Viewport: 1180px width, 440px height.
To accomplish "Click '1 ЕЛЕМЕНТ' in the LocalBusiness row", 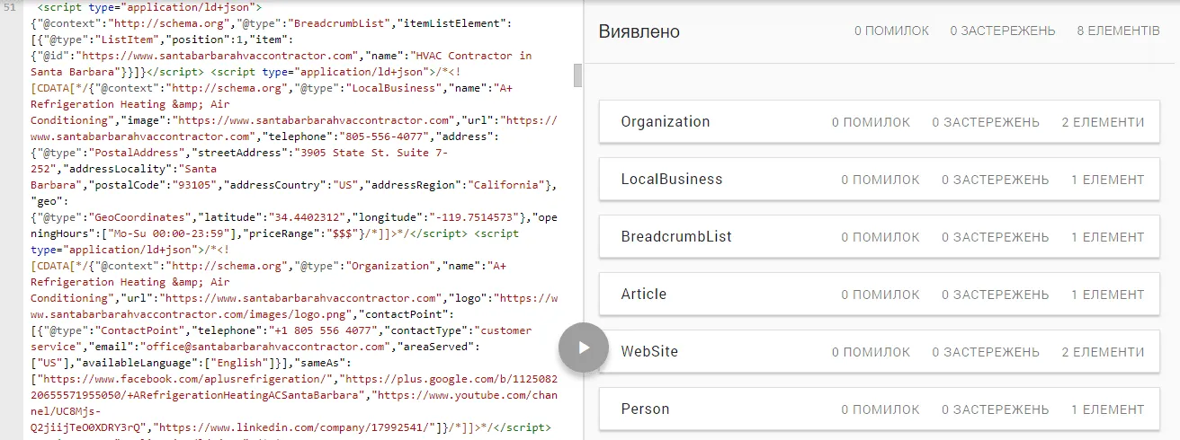I will 1107,180.
